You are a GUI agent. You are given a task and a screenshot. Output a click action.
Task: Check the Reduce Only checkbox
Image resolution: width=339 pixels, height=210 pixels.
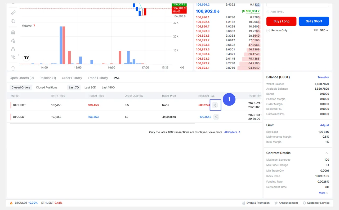(268, 30)
